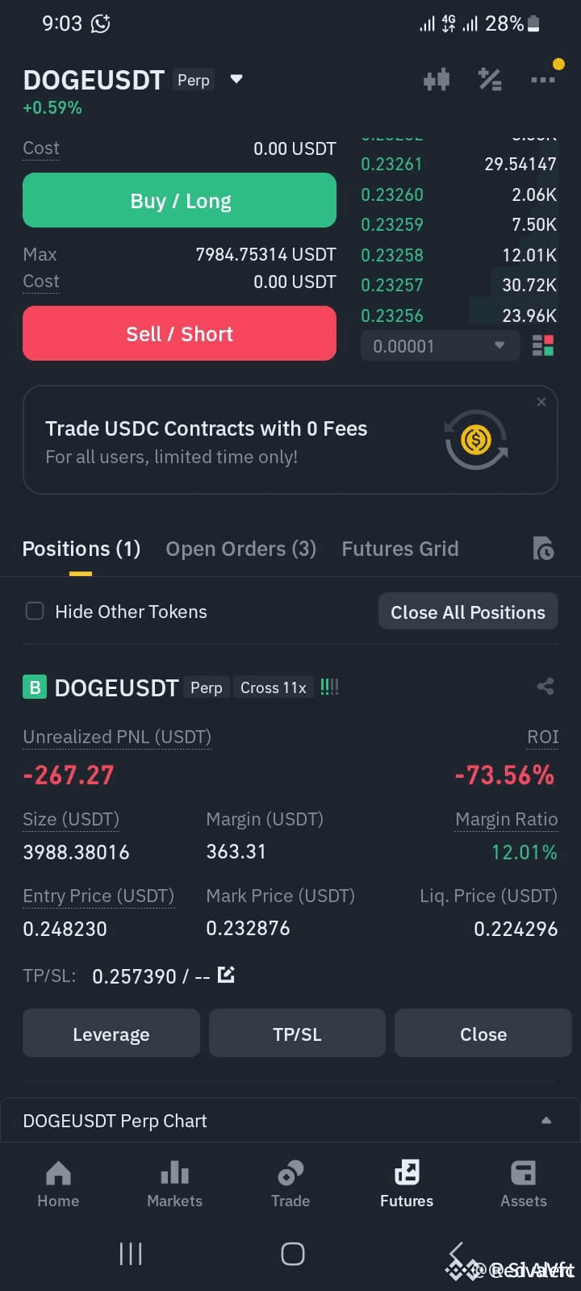This screenshot has height=1291, width=581.
Task: Edit TP/SL with the pencil icon
Action: point(226,975)
